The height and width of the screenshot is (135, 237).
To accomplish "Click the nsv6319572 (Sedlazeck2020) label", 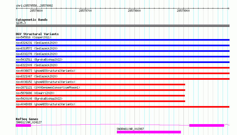I will pos(37,48).
